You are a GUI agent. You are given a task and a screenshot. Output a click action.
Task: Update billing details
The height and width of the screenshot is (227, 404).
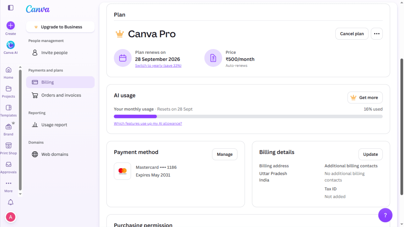(x=370, y=154)
